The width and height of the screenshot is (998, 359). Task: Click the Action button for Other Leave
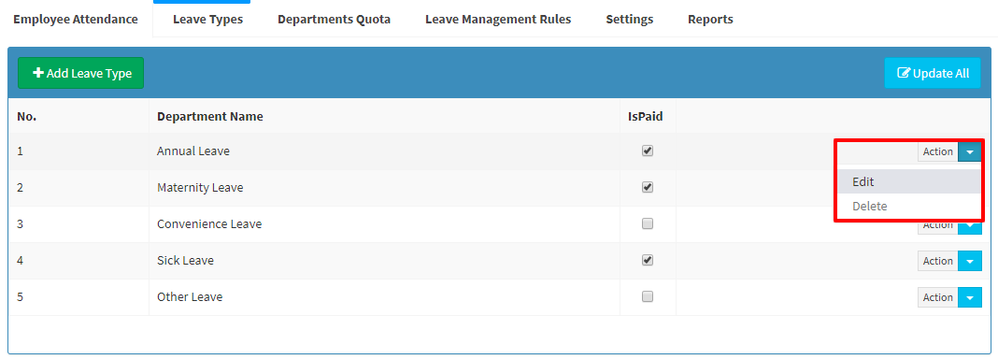pos(937,297)
